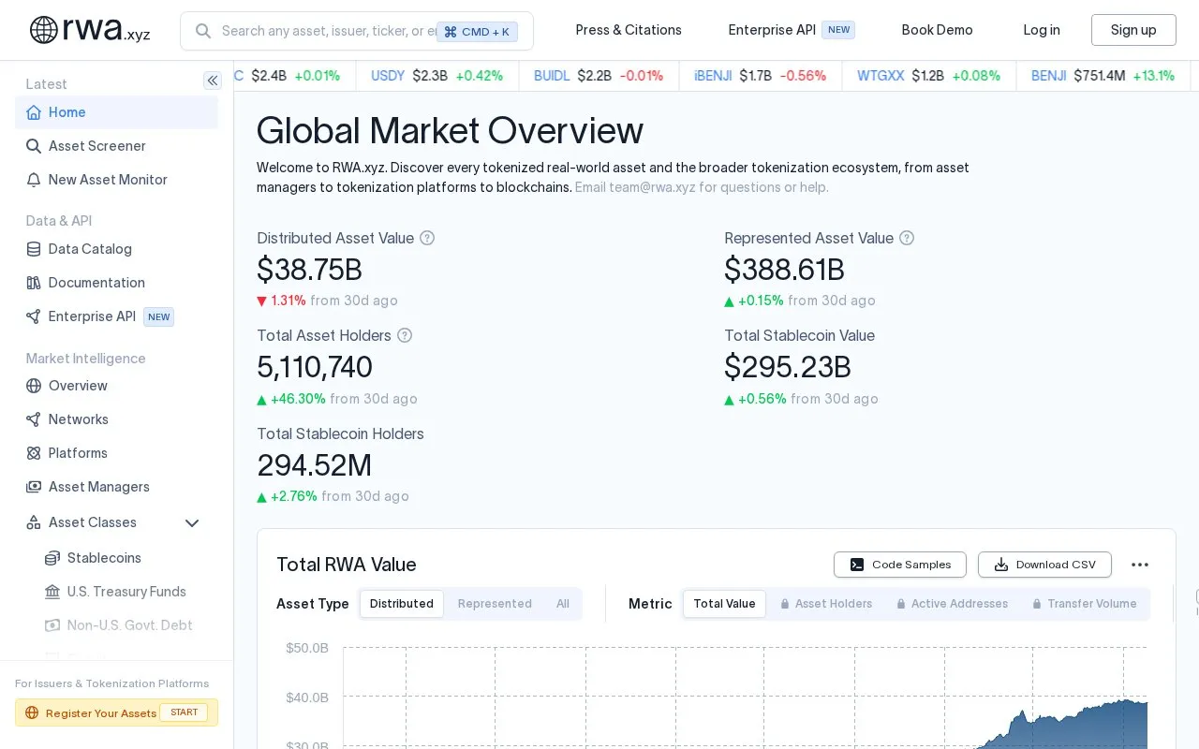Select the locked Asset Holders metric
The image size is (1199, 749).
point(826,604)
